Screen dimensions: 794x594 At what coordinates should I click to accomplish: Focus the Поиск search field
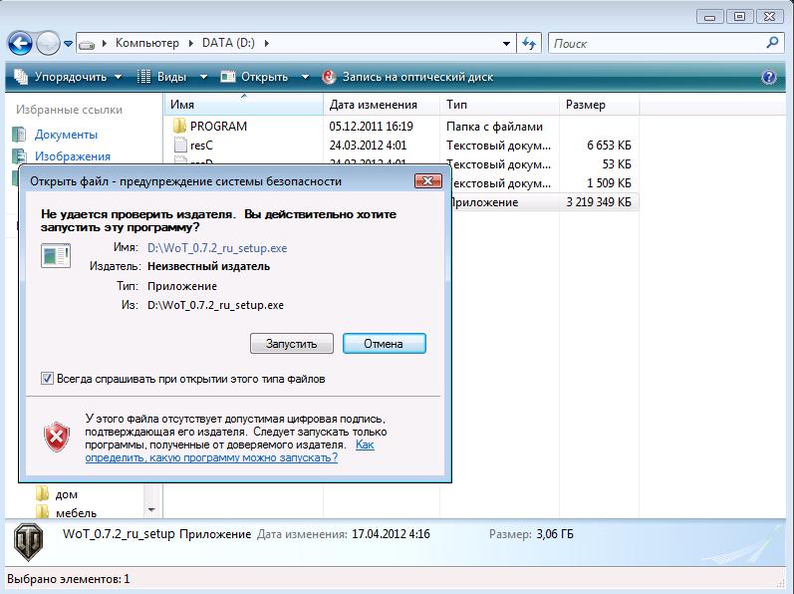657,44
